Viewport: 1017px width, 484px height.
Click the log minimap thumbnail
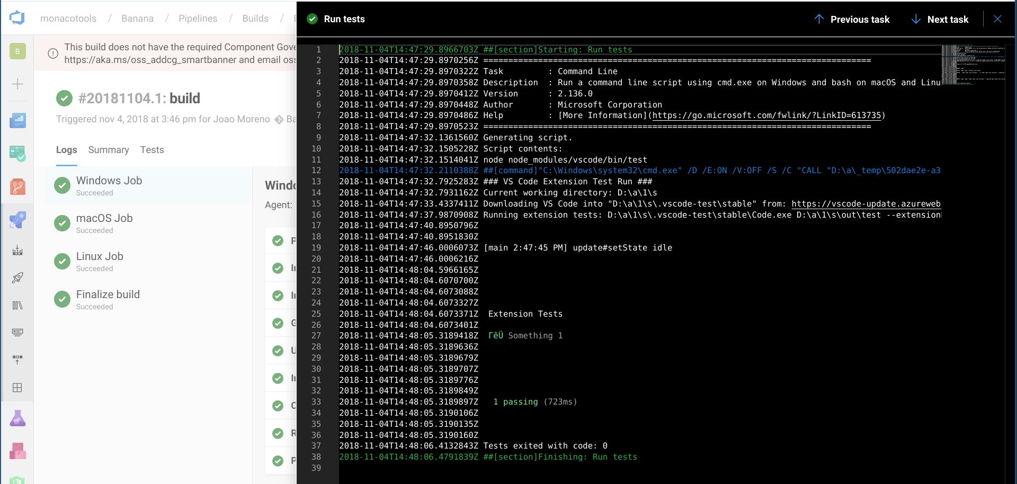point(973,65)
